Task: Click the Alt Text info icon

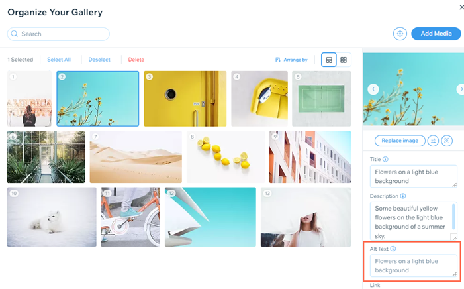Action: 393,249
